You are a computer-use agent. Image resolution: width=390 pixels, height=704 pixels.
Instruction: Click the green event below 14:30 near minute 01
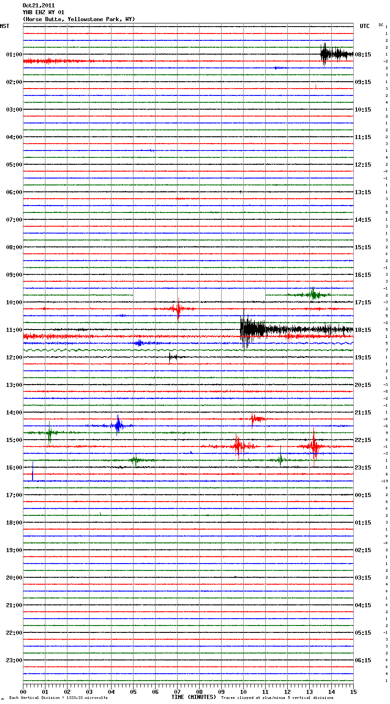click(x=50, y=432)
